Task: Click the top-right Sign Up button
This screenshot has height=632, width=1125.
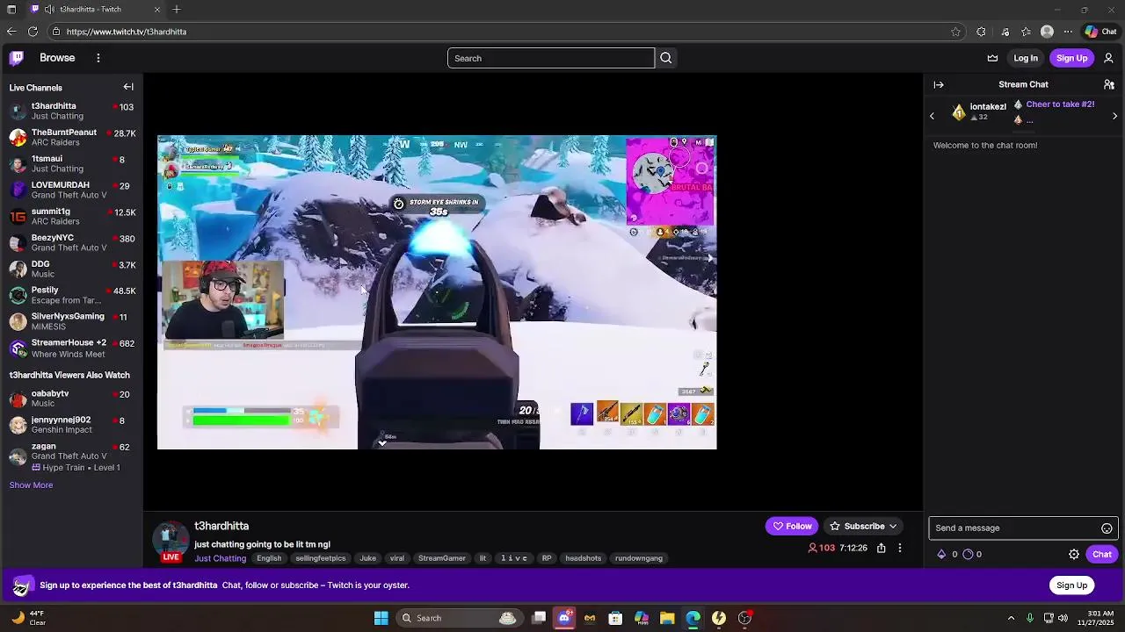Action: pos(1071,58)
